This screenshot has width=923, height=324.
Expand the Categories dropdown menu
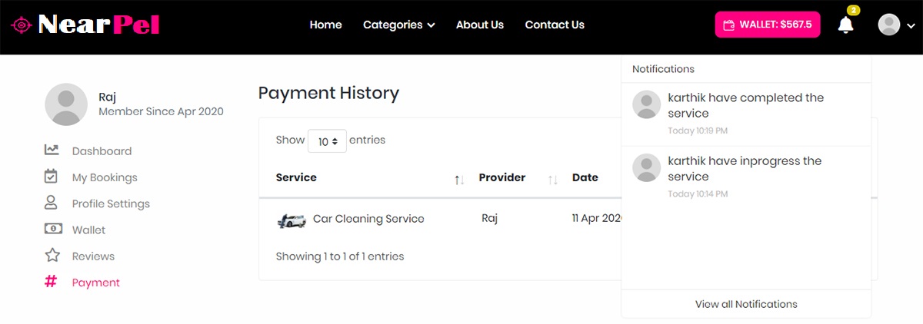click(x=398, y=25)
